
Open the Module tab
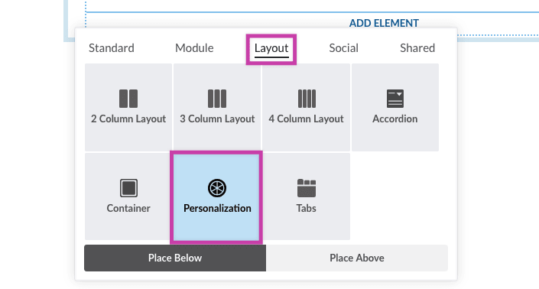pos(194,48)
